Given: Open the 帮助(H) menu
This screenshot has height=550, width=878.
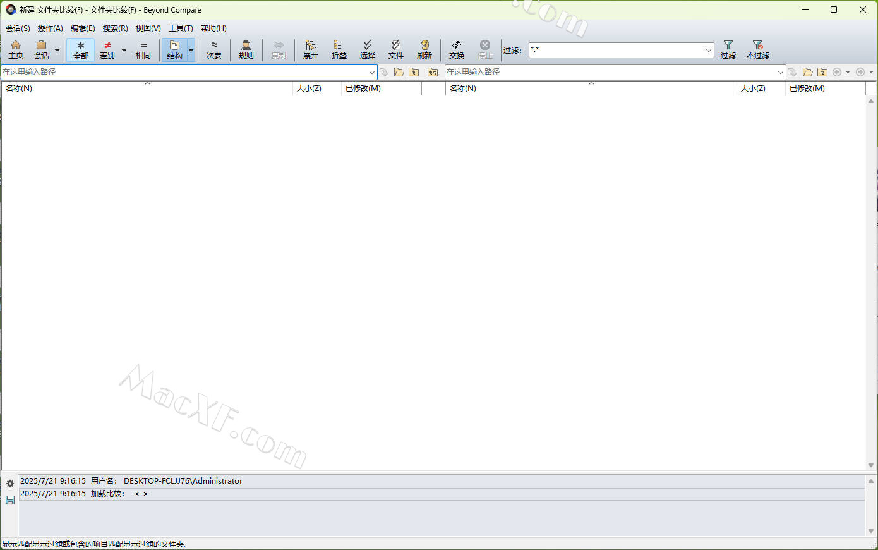Looking at the screenshot, I should point(213,28).
